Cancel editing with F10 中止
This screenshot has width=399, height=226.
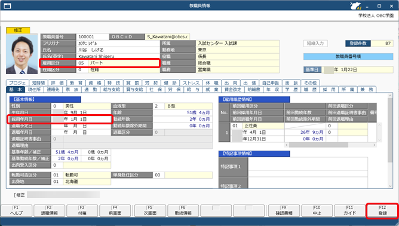pos(317,210)
